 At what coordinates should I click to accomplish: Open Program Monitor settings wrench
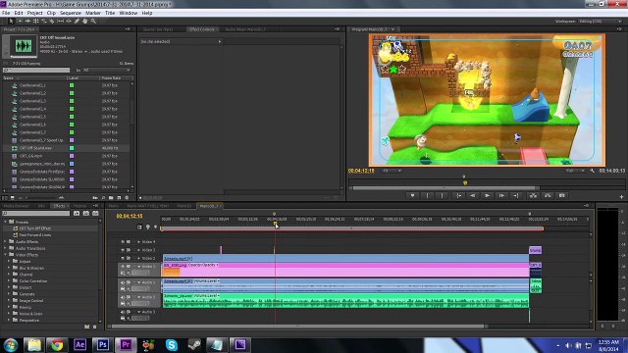click(x=593, y=171)
